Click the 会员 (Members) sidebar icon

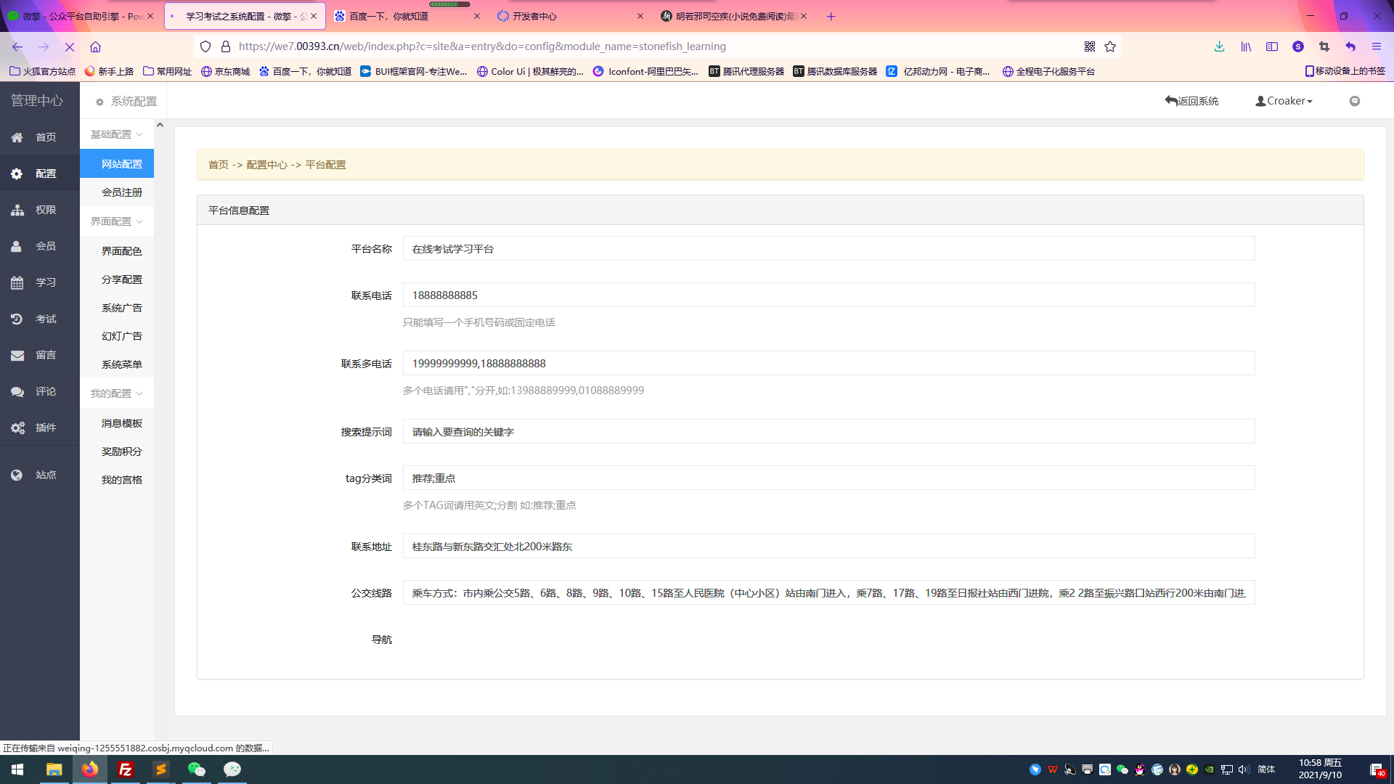point(39,246)
